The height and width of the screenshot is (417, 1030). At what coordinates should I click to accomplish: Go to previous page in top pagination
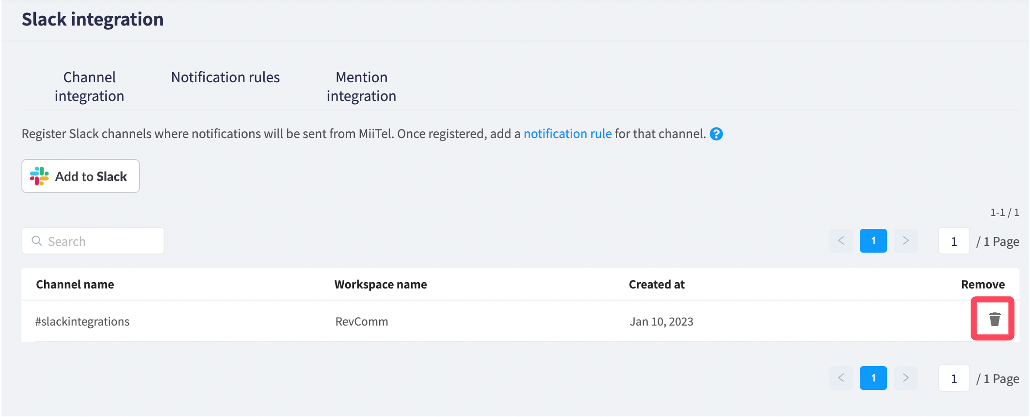841,241
